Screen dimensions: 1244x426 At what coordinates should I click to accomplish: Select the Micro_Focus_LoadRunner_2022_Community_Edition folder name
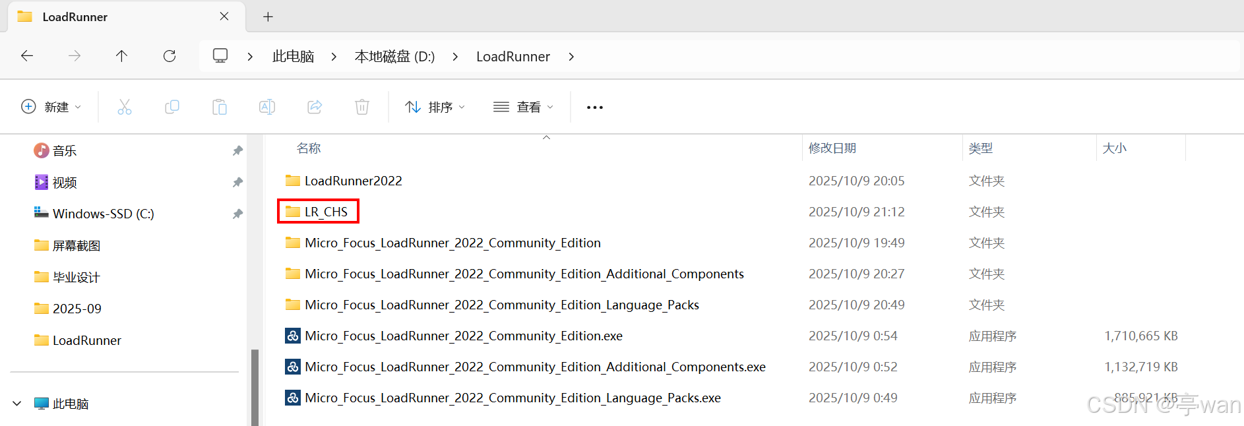click(452, 243)
